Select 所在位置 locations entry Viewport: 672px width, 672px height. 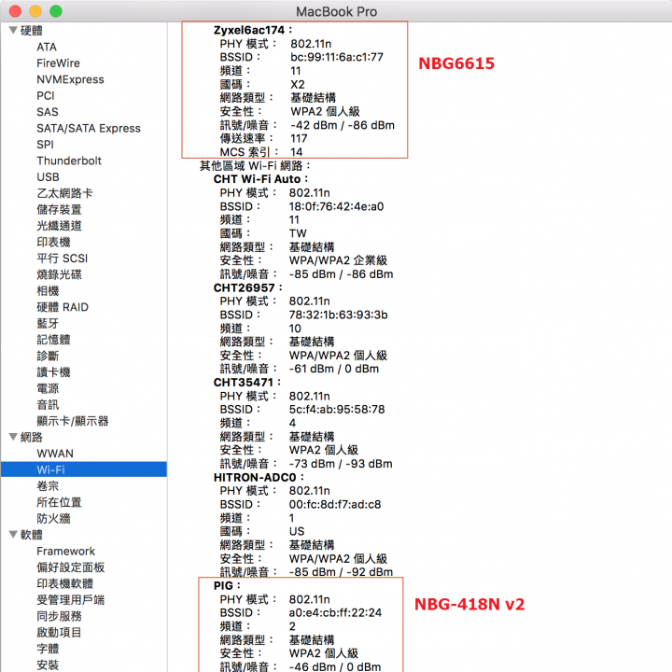tap(59, 502)
